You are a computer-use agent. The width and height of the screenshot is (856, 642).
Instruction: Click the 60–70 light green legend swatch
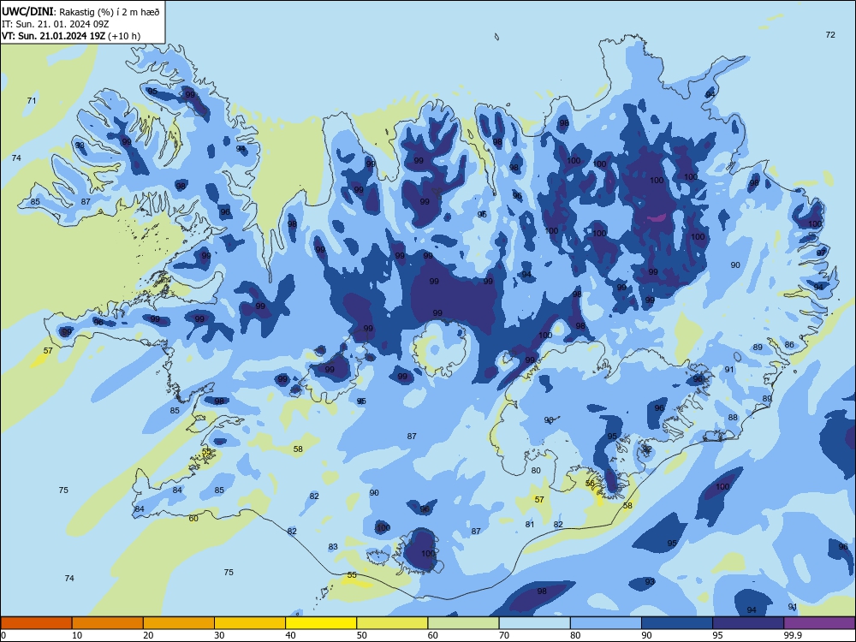click(463, 623)
